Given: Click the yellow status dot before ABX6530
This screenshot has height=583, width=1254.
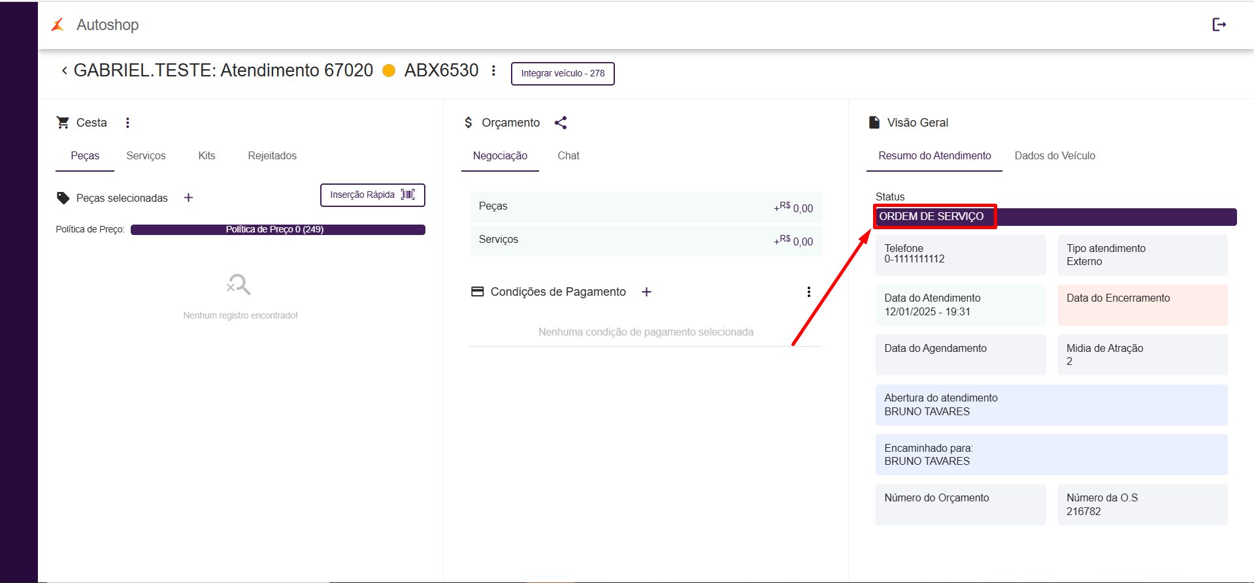Looking at the screenshot, I should (389, 71).
